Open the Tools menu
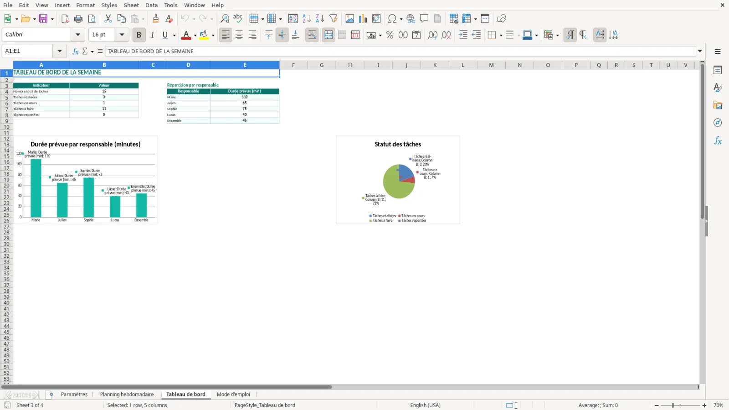Screen dimensions: 729x410 (x=171, y=5)
